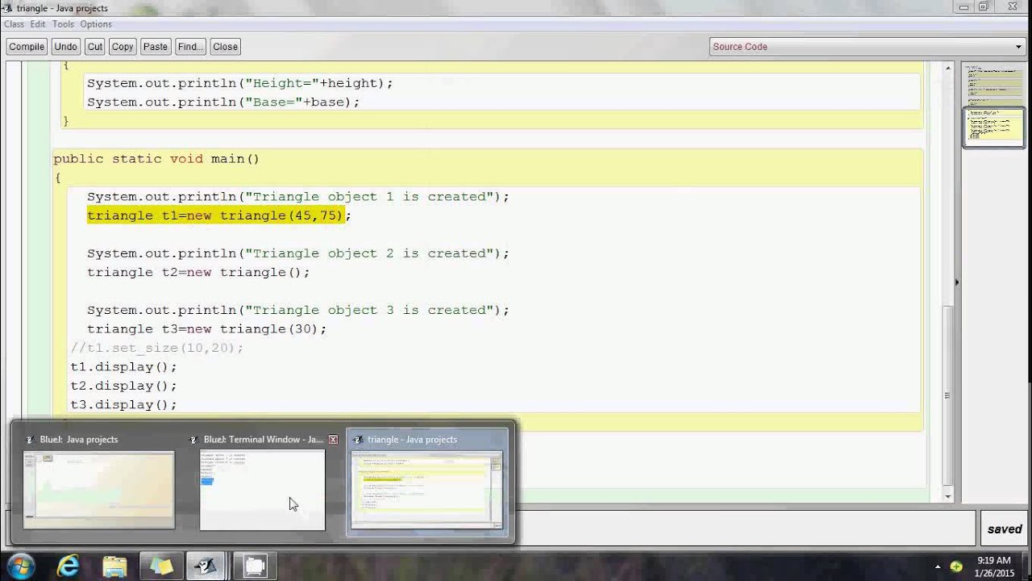Show hidden system tray icons arrow
Image resolution: width=1032 pixels, height=581 pixels.
tap(937, 566)
